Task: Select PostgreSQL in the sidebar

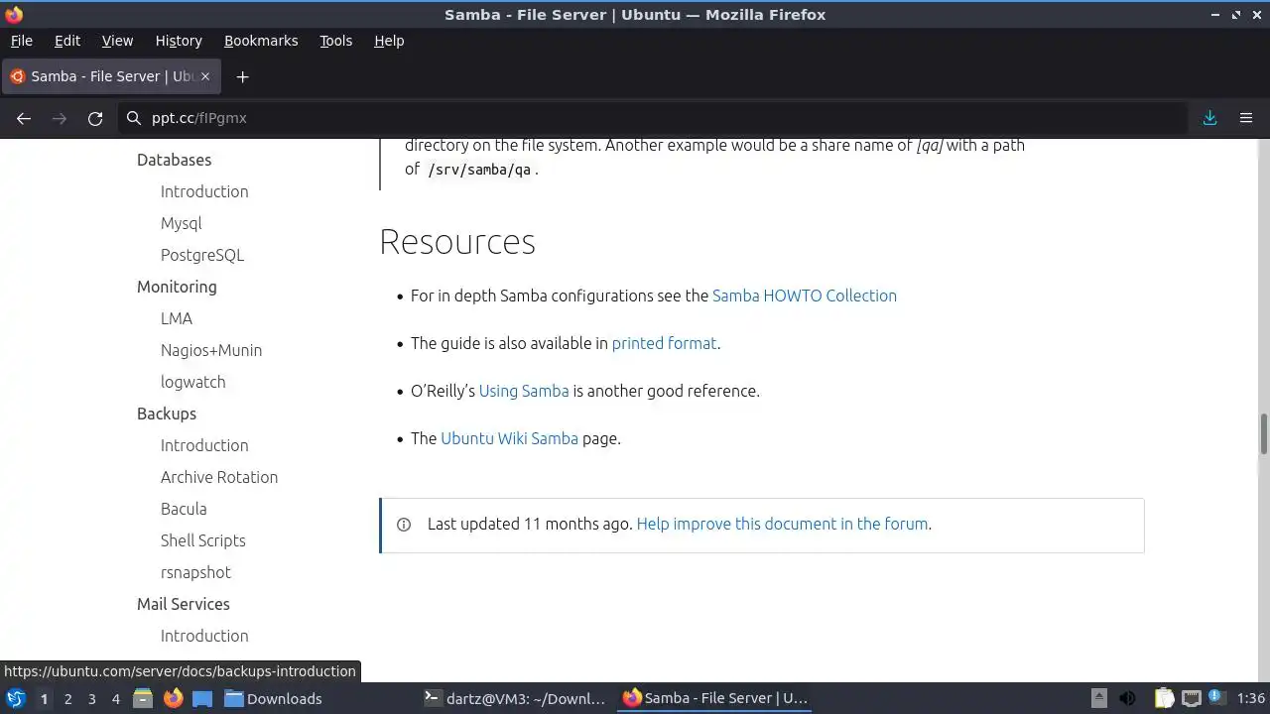Action: [x=202, y=255]
